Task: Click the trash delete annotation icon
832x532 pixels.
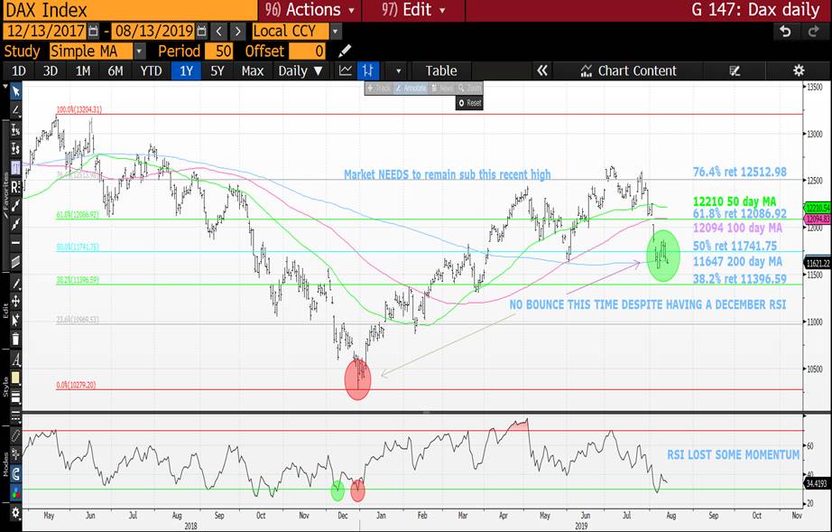Action: click(x=16, y=339)
